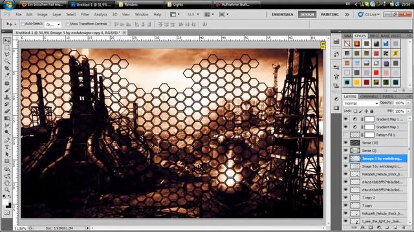Apply the yellow-orange style swatch

(357, 82)
